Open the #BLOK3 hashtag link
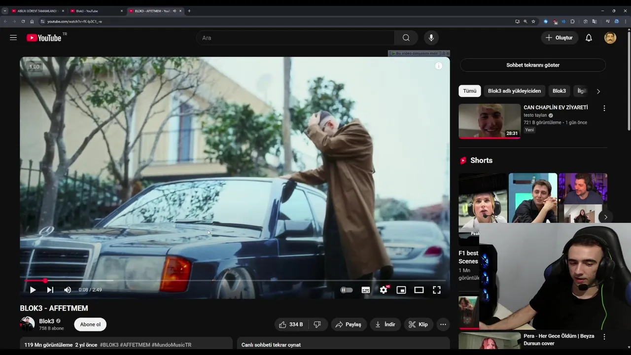Screen dimensions: 631x355 tap(109, 345)
